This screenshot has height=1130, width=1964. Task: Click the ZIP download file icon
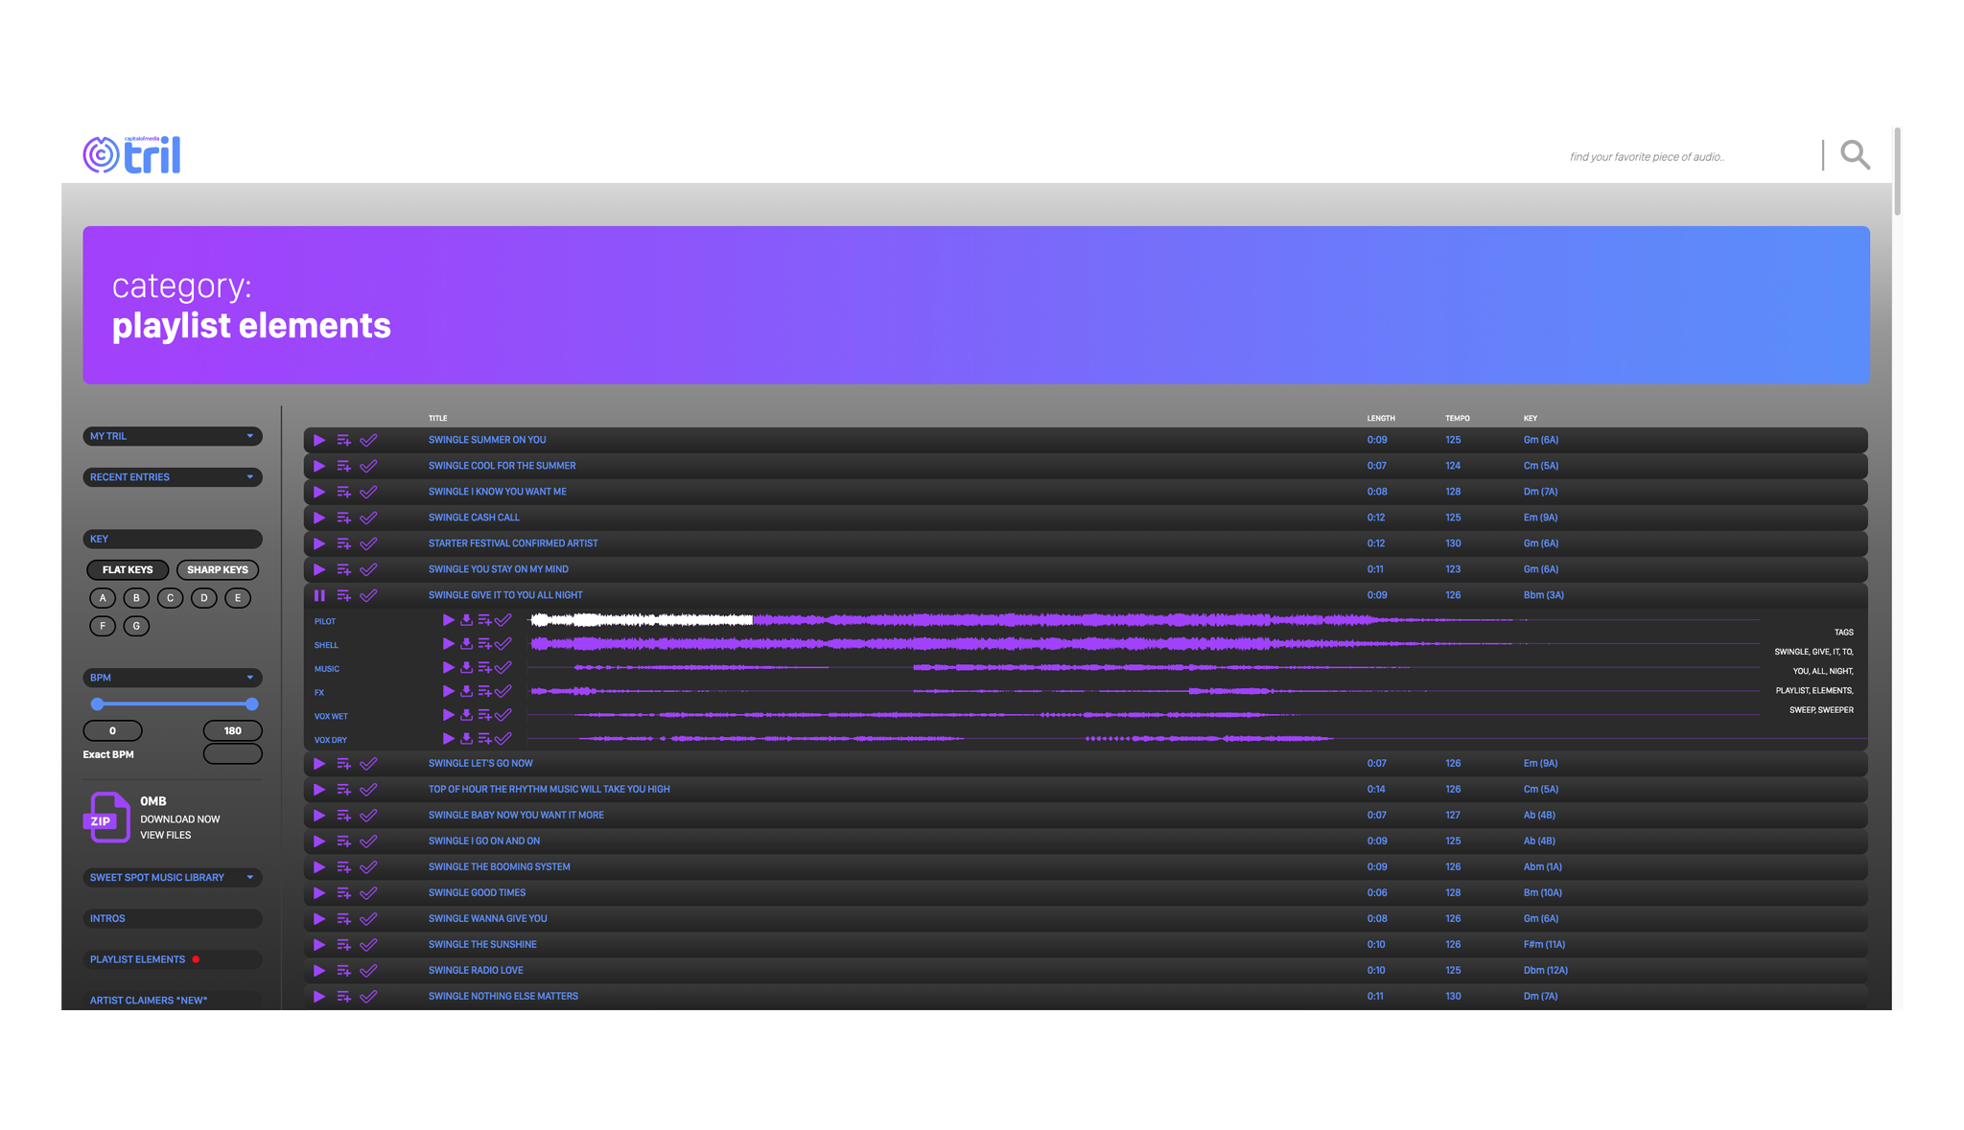click(106, 818)
